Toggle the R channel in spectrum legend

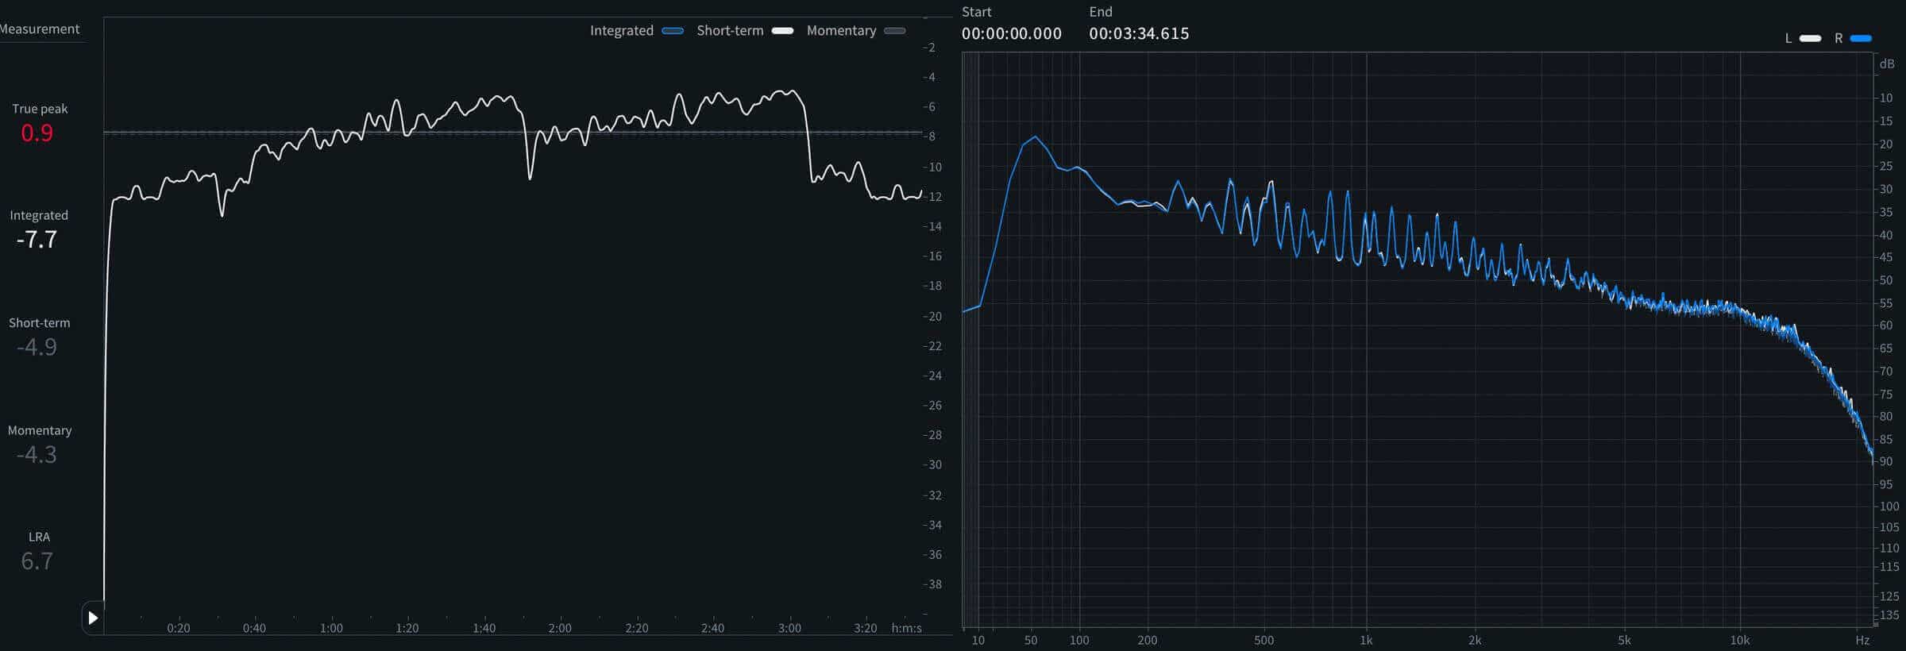(x=1861, y=38)
